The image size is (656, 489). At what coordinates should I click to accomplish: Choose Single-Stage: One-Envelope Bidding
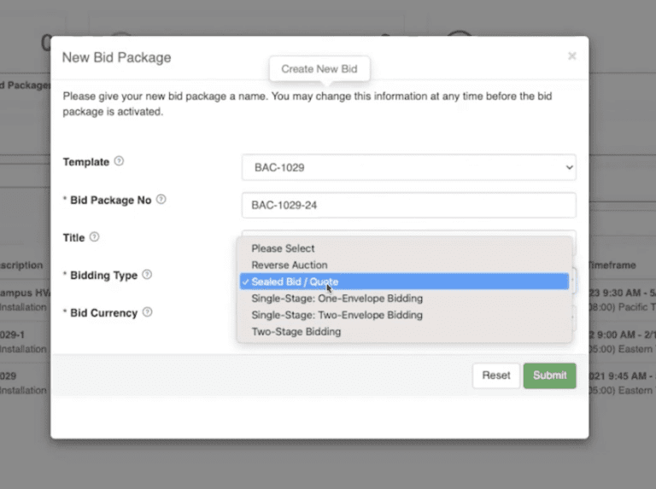404,299
